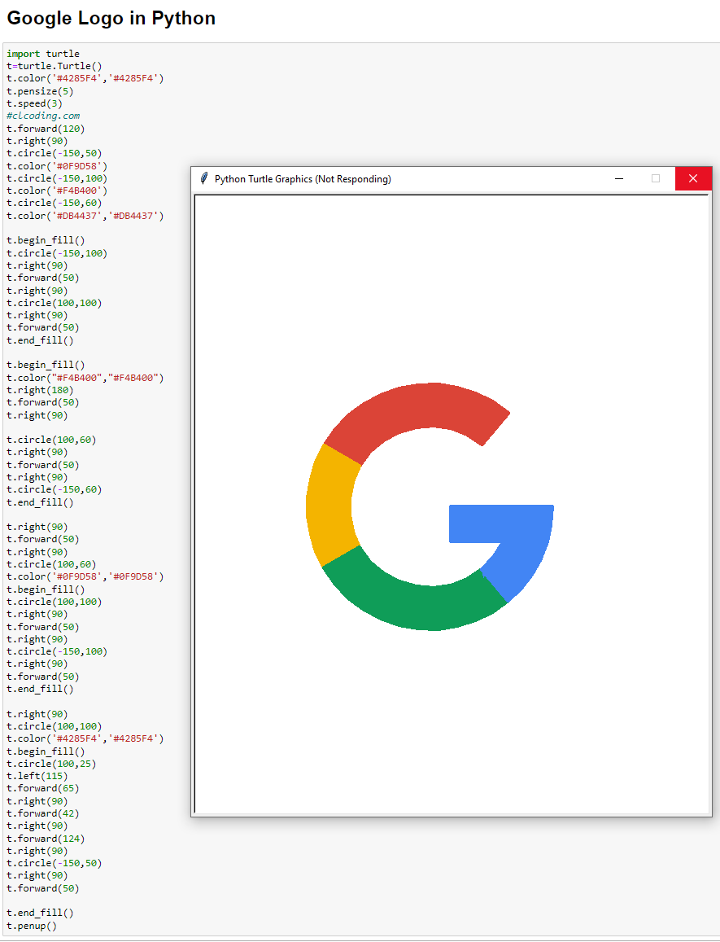
Task: Click the single-argument t.color('#F4B400') line
Action: coord(57,191)
